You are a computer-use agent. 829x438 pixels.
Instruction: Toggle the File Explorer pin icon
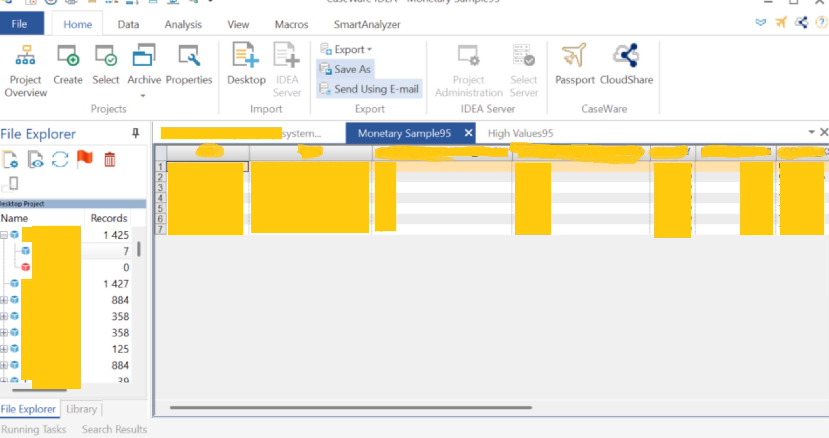[x=135, y=133]
